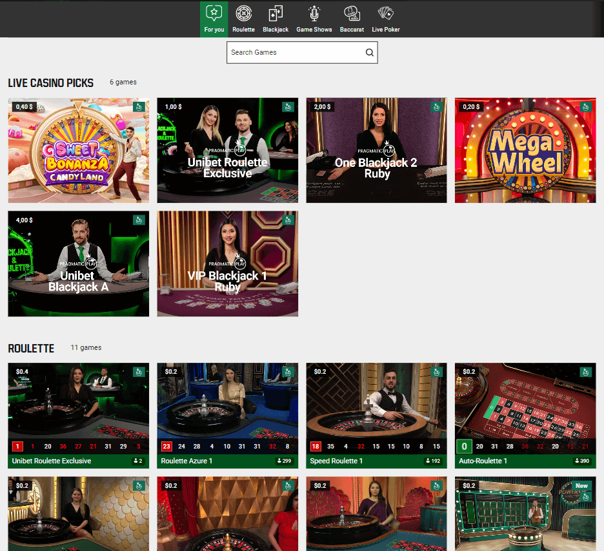Click the provider badge on Speed Roulette 1

tap(437, 372)
